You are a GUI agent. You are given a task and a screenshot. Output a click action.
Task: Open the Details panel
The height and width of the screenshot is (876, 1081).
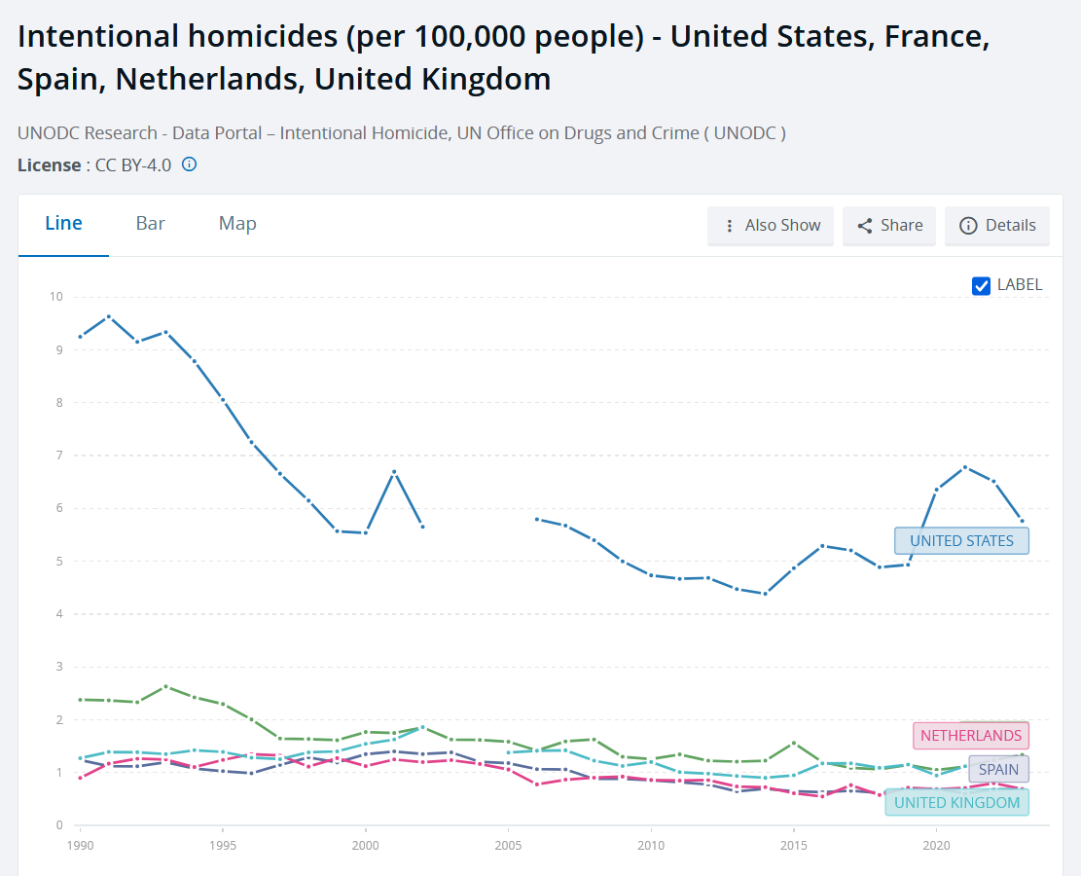pos(997,226)
